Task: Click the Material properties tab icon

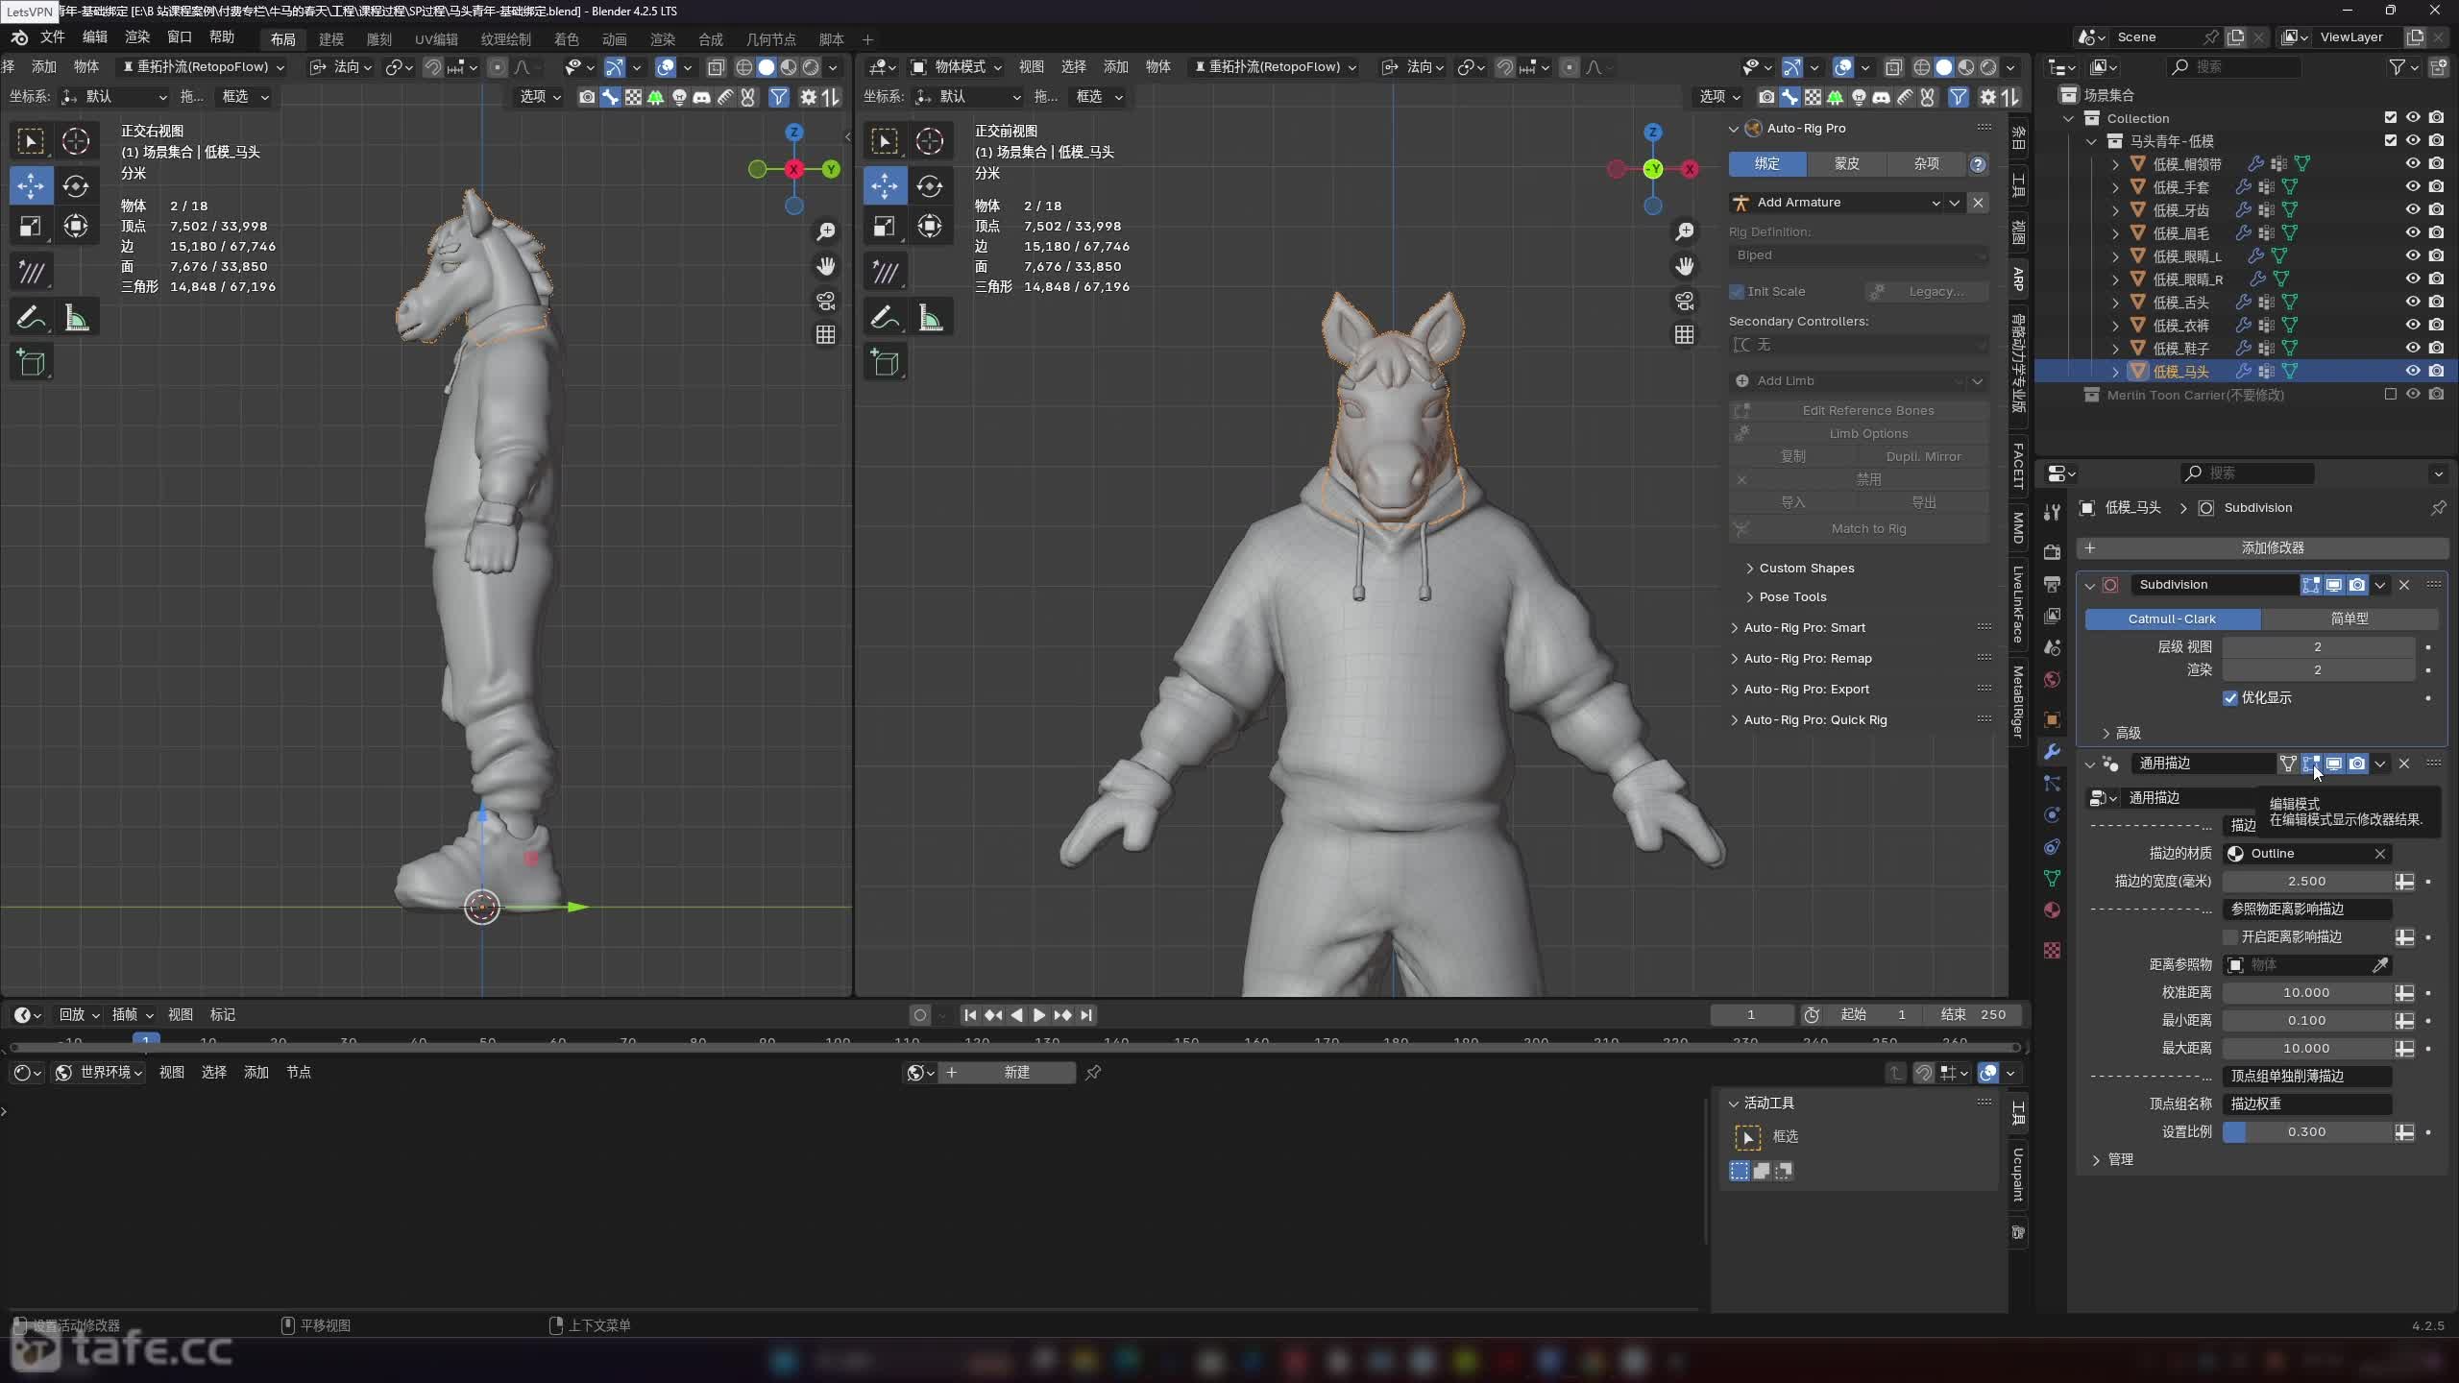Action: coord(2052,910)
